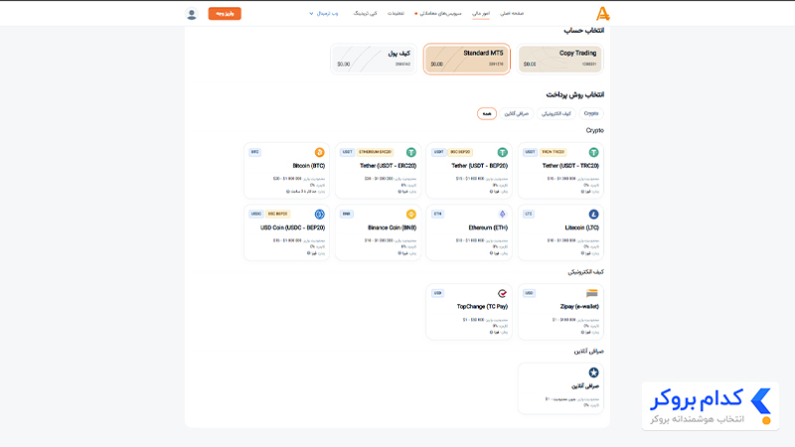Click the Tether icon in USDT TRC20 card

[593, 152]
